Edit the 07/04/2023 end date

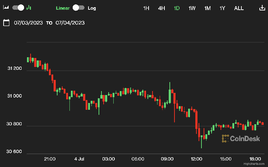click(70, 23)
